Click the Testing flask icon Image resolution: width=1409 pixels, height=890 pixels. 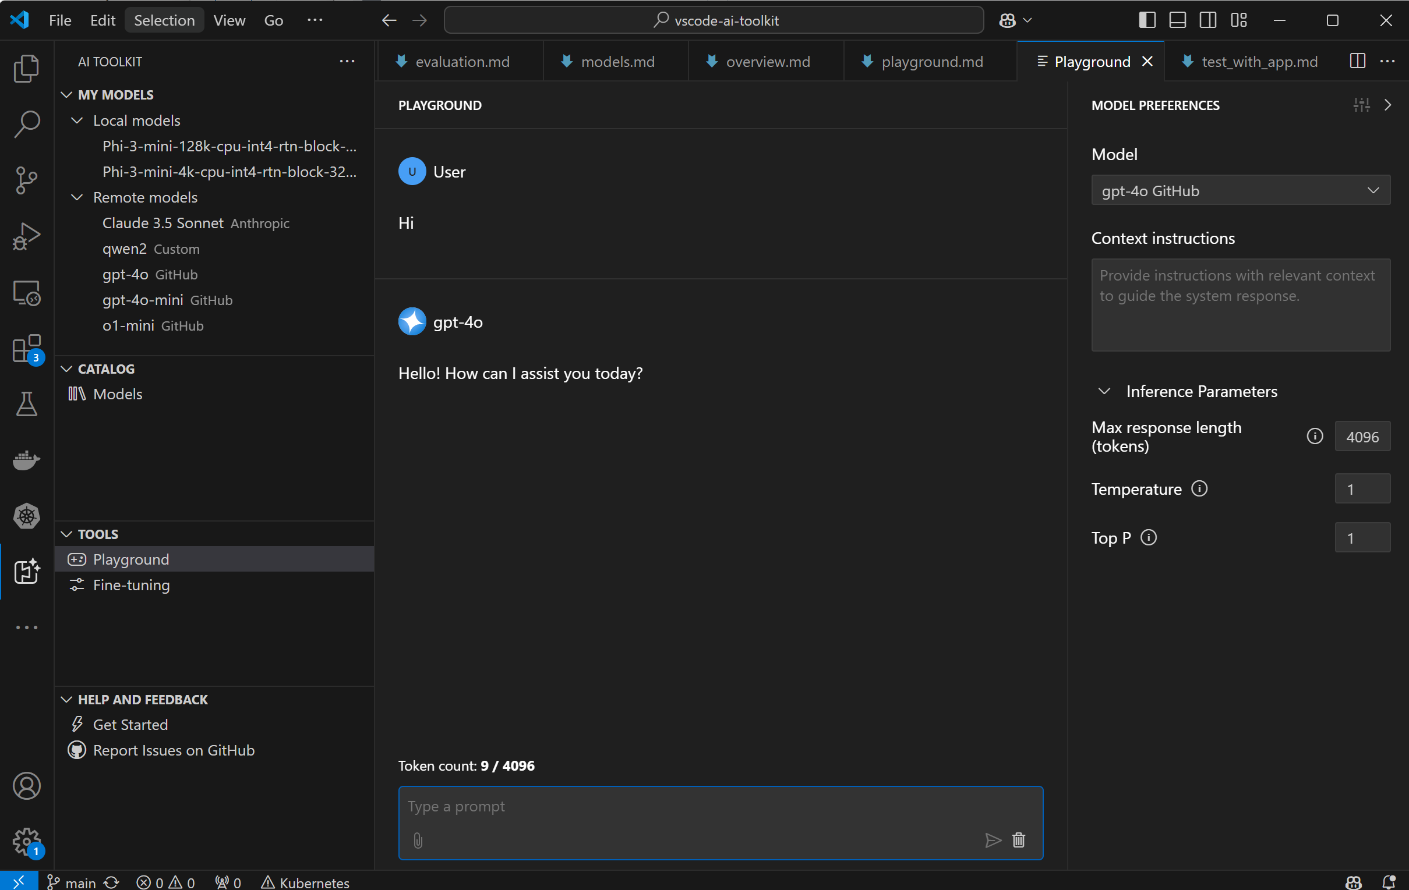26,404
